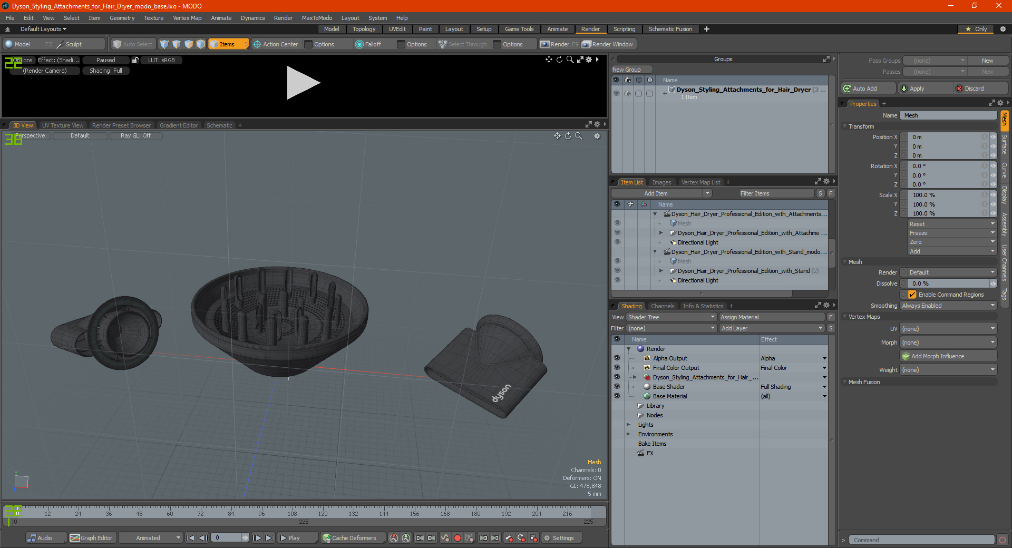Select Vertices selection mode cube icon
This screenshot has height=548, width=1012.
coord(164,44)
